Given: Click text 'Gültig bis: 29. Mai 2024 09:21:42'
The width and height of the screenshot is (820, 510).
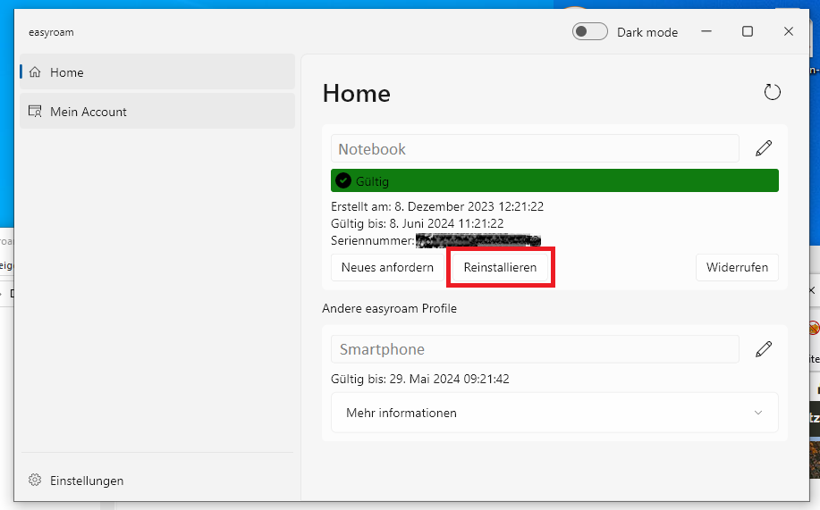Looking at the screenshot, I should (420, 379).
